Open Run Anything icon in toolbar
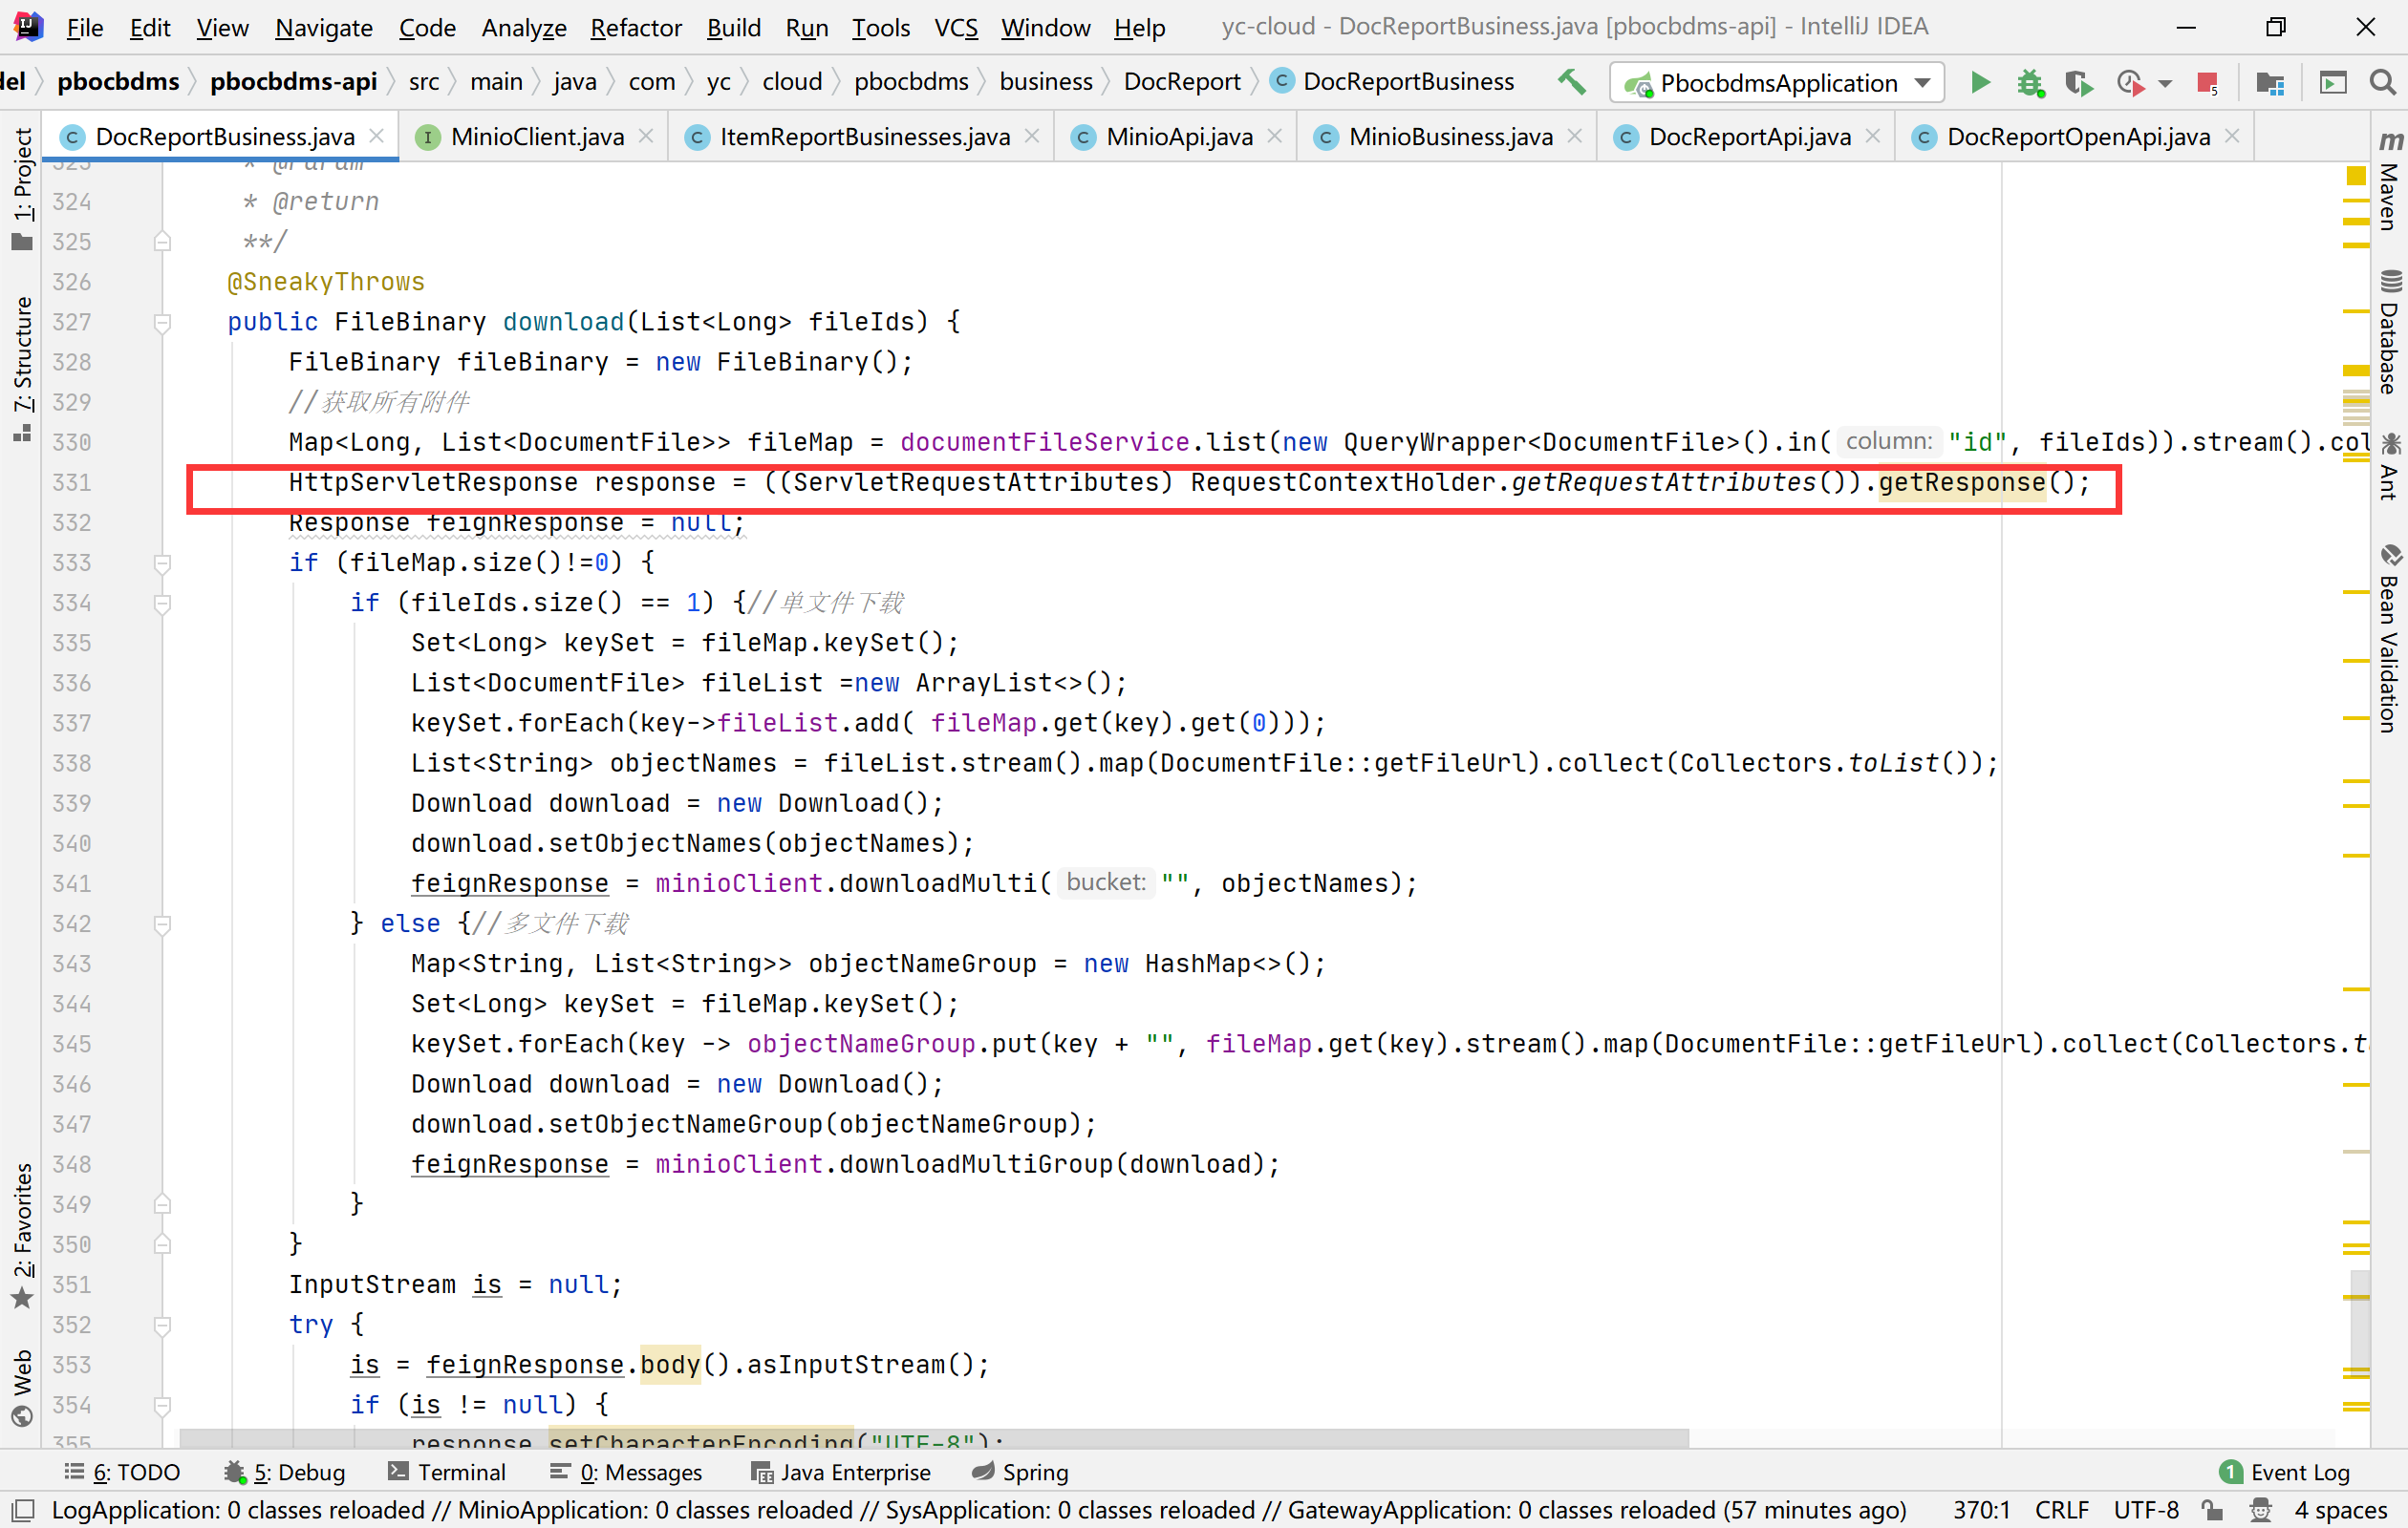Screen dimensions: 2408x1528 pyautogui.click(x=2332, y=82)
